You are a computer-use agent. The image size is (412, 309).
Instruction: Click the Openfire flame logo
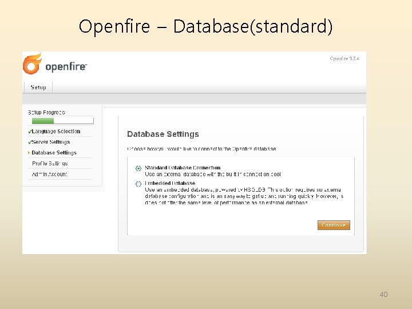32,64
